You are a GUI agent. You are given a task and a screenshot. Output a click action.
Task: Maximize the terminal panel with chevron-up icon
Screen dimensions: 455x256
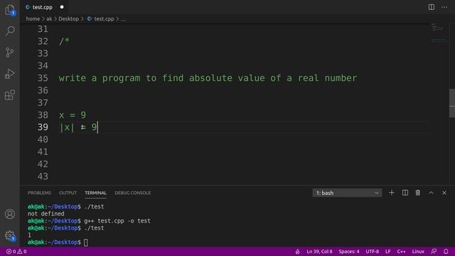[432, 193]
